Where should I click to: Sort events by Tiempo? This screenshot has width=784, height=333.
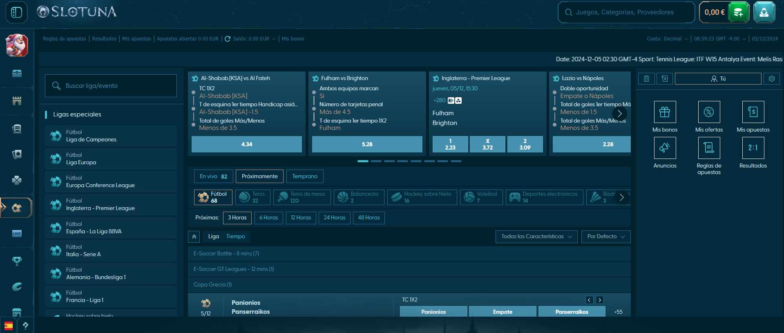point(236,237)
